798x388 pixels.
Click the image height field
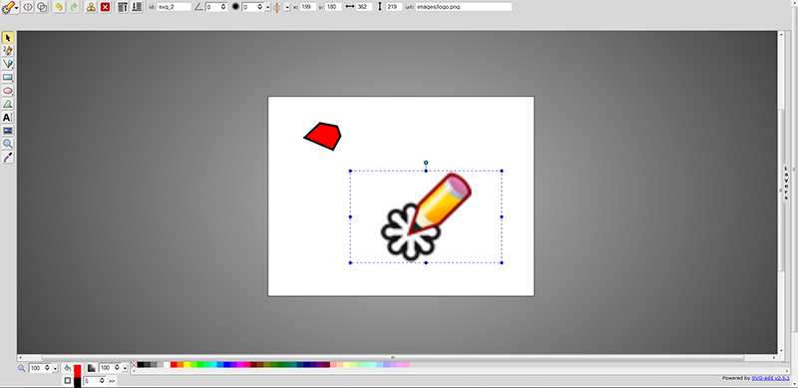coord(393,7)
